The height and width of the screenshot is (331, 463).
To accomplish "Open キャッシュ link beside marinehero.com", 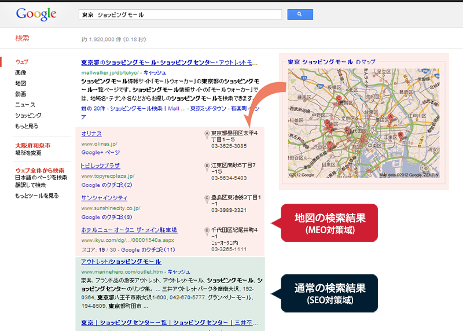I will (179, 271).
